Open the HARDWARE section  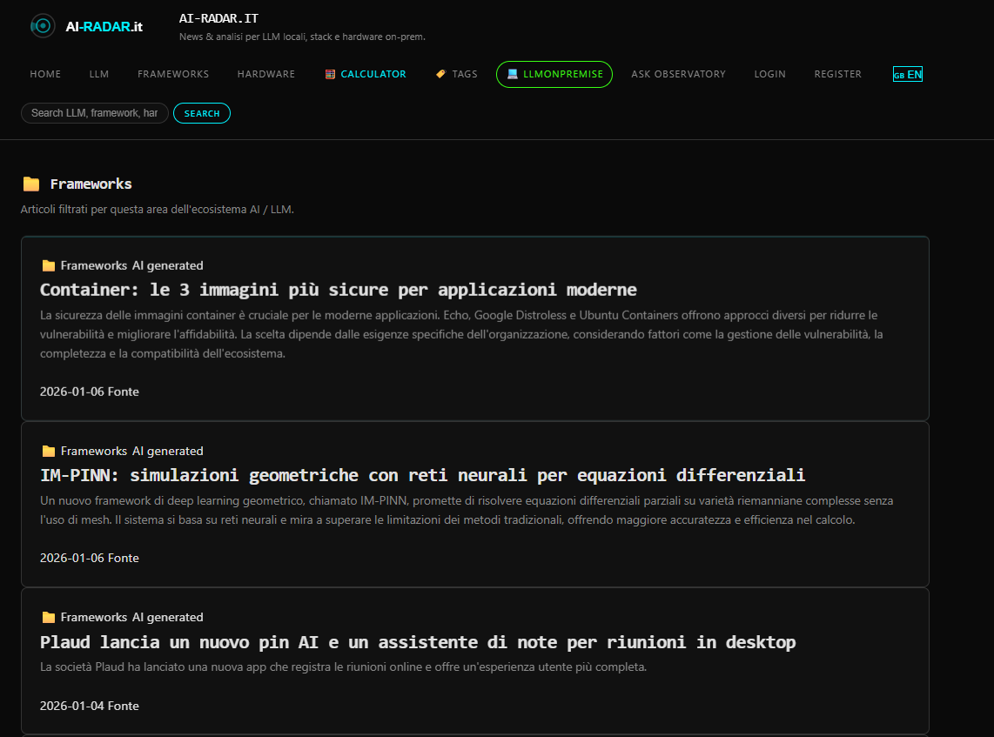point(265,74)
